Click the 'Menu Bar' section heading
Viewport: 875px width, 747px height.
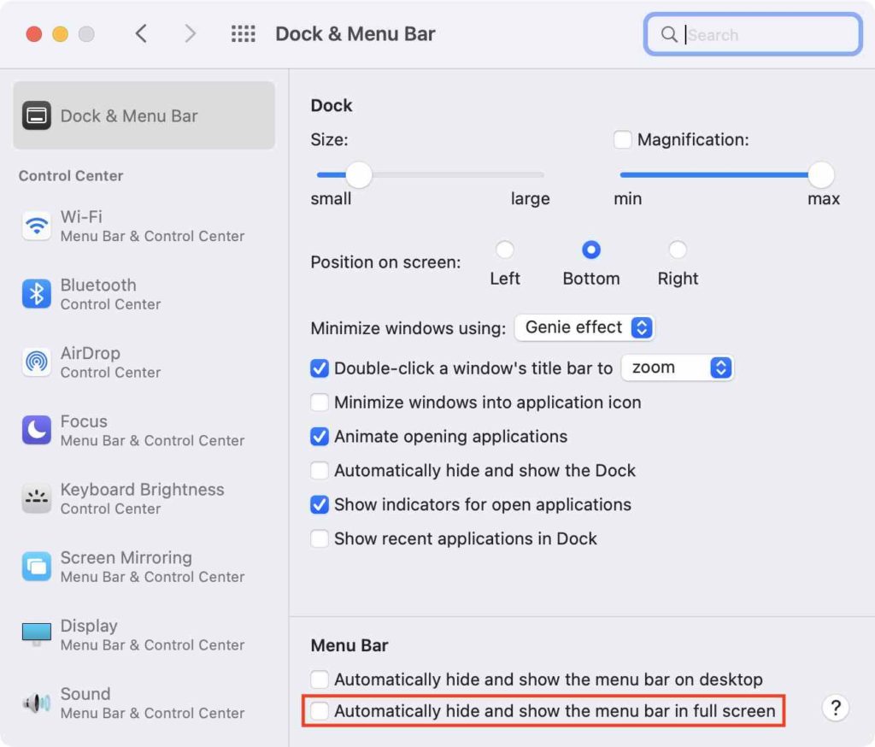(x=349, y=645)
